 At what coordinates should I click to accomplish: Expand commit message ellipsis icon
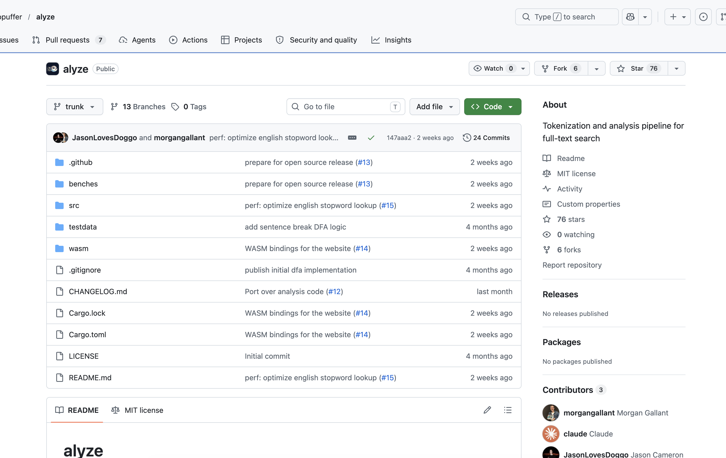pos(352,138)
